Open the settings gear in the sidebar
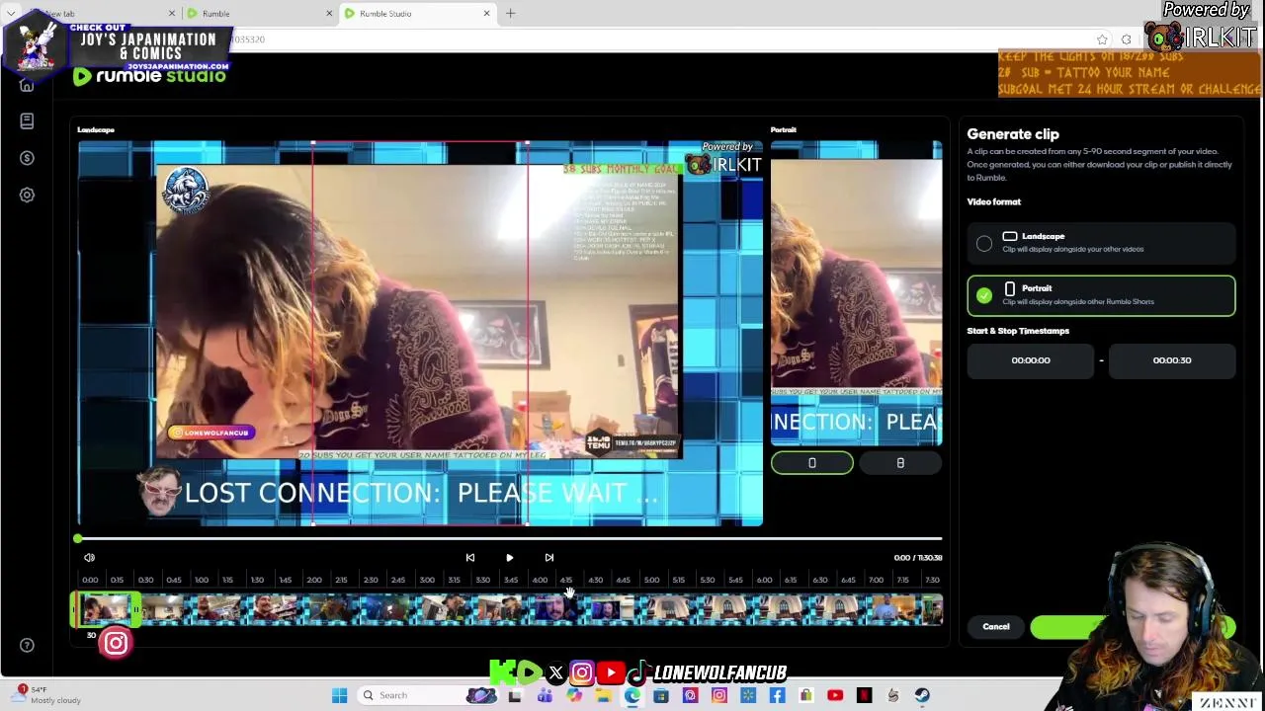1265x711 pixels. (x=27, y=195)
